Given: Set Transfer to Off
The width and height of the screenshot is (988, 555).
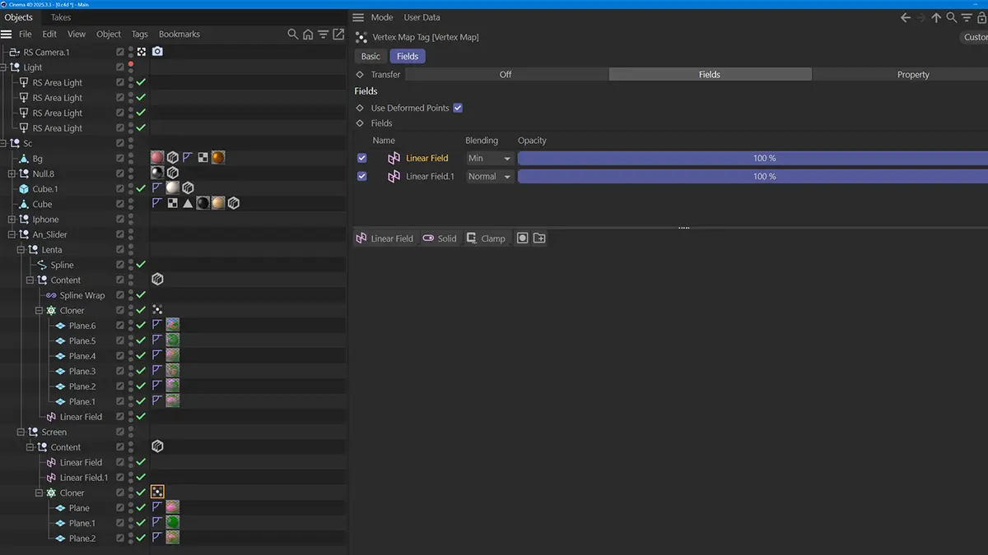Looking at the screenshot, I should (506, 74).
